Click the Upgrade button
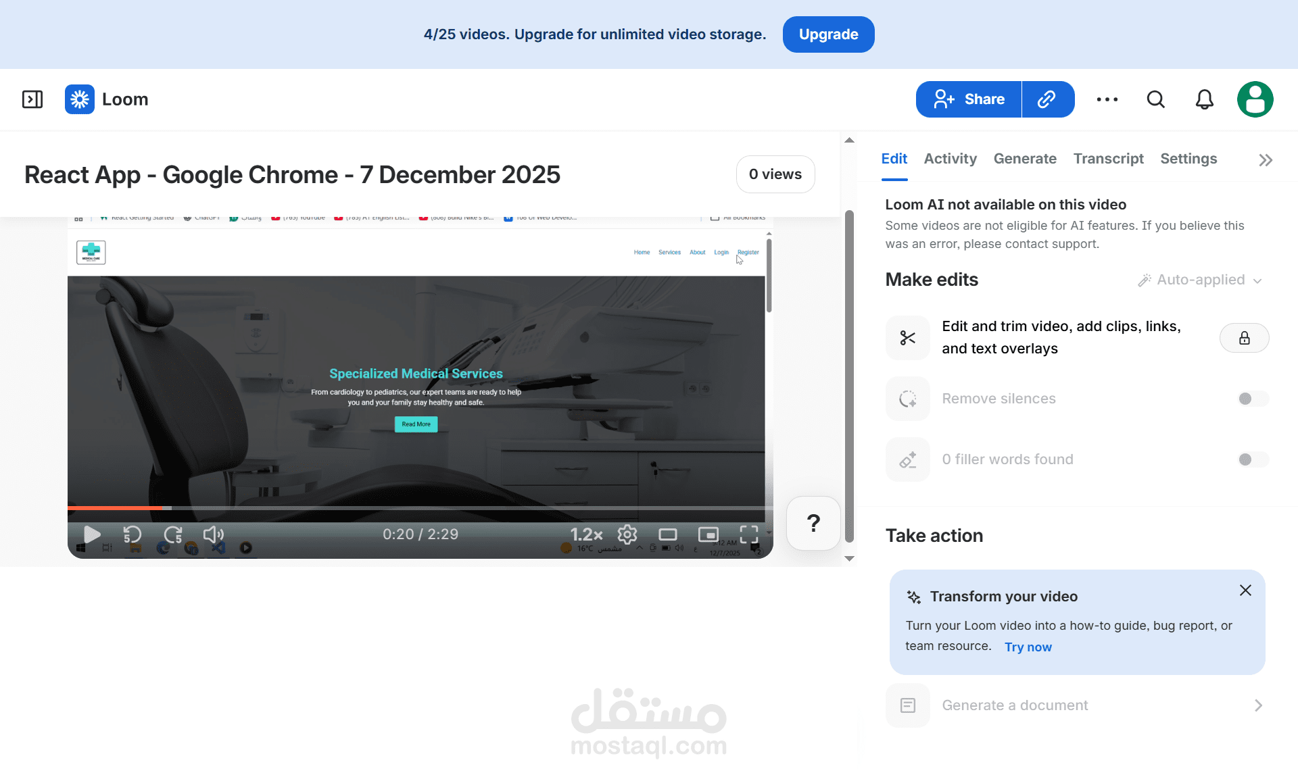Image resolution: width=1298 pixels, height=775 pixels. tap(828, 34)
